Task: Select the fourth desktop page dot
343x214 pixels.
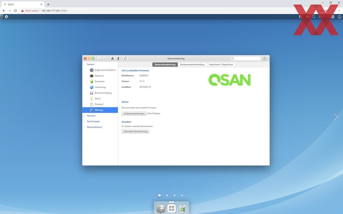Action: [x=182, y=195]
